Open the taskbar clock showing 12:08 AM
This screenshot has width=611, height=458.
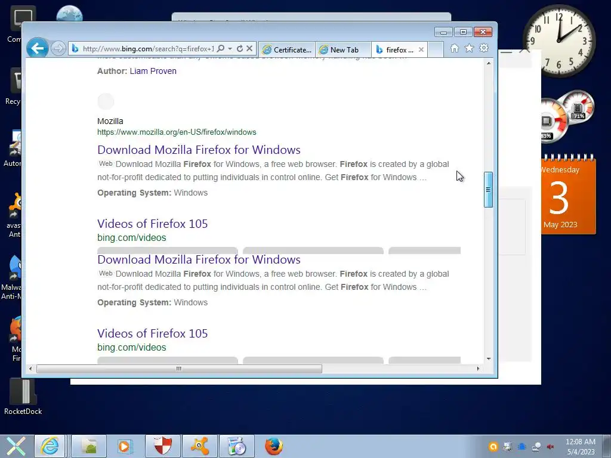581,447
